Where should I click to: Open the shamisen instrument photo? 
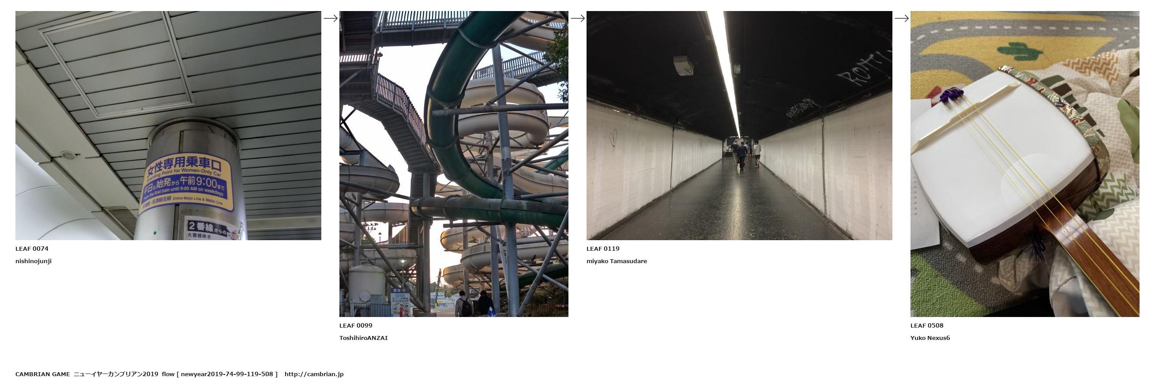pyautogui.click(x=1025, y=164)
